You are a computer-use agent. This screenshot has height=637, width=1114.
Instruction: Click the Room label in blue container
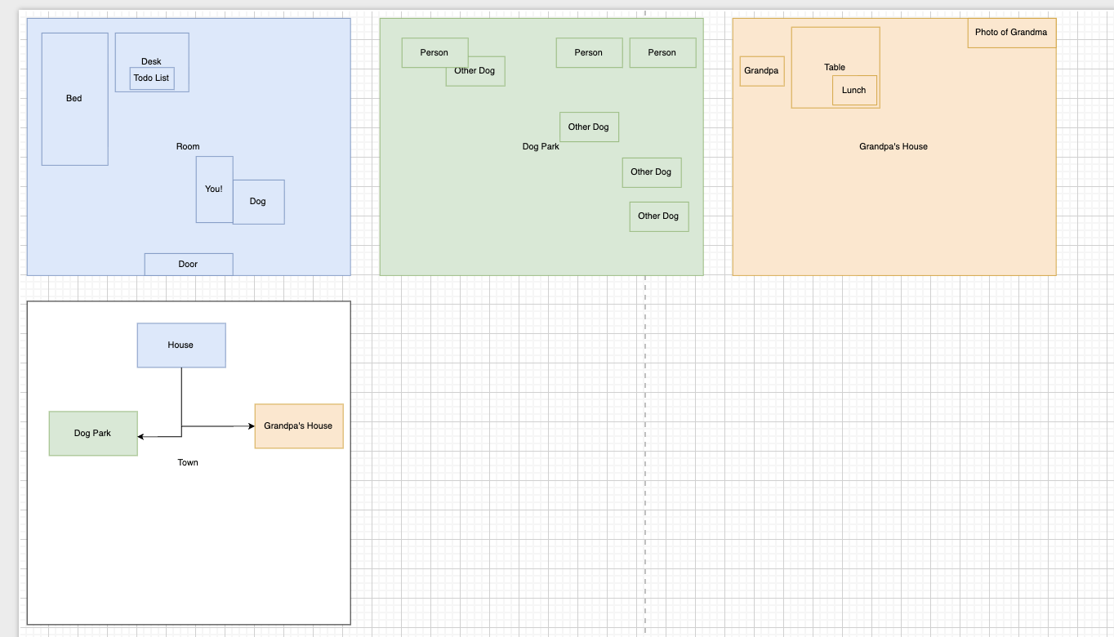188,147
